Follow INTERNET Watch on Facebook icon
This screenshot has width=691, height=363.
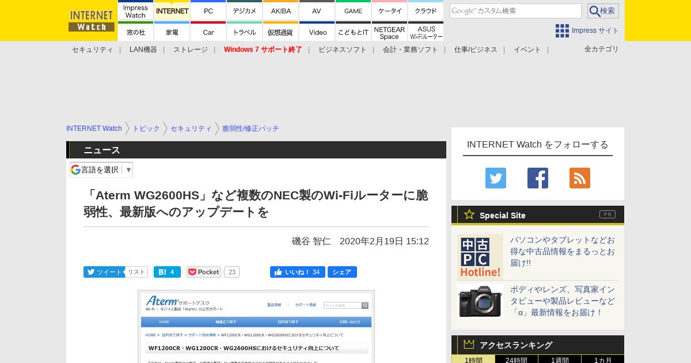pos(538,178)
